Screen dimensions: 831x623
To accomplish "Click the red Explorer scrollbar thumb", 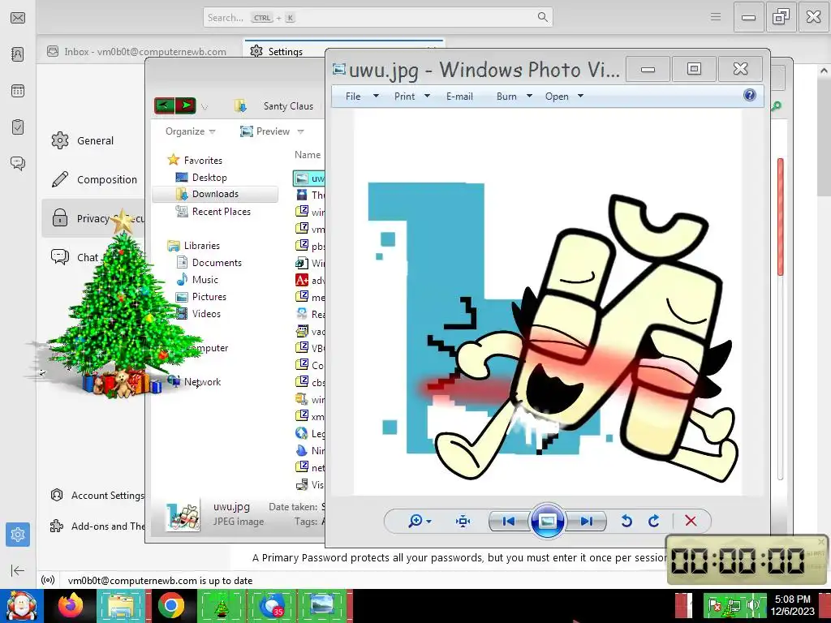I will (x=780, y=217).
